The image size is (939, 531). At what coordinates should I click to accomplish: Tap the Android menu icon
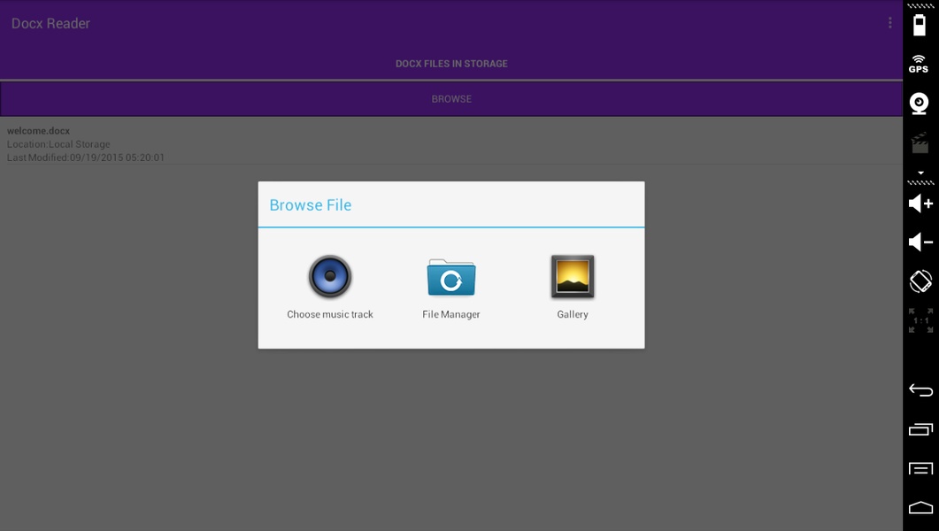920,468
